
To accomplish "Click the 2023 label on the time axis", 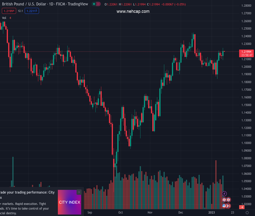I will (212, 213).
